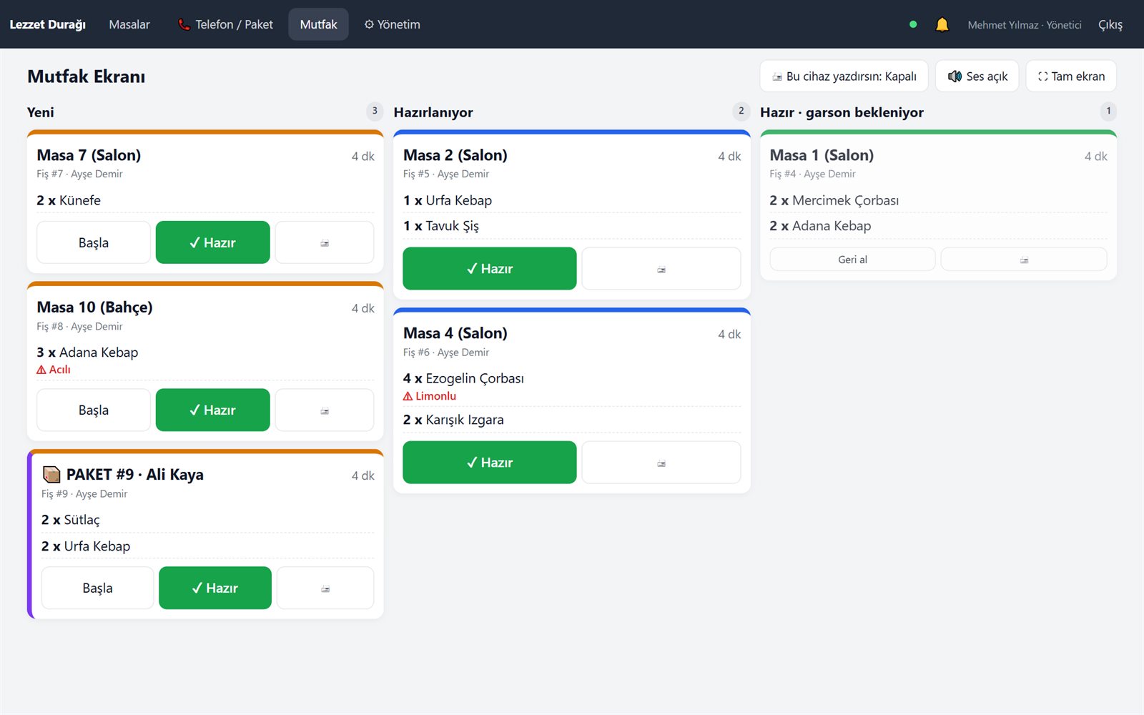This screenshot has height=715, width=1144.
Task: Click the Lezzet Durağı brand logo
Action: click(x=47, y=24)
